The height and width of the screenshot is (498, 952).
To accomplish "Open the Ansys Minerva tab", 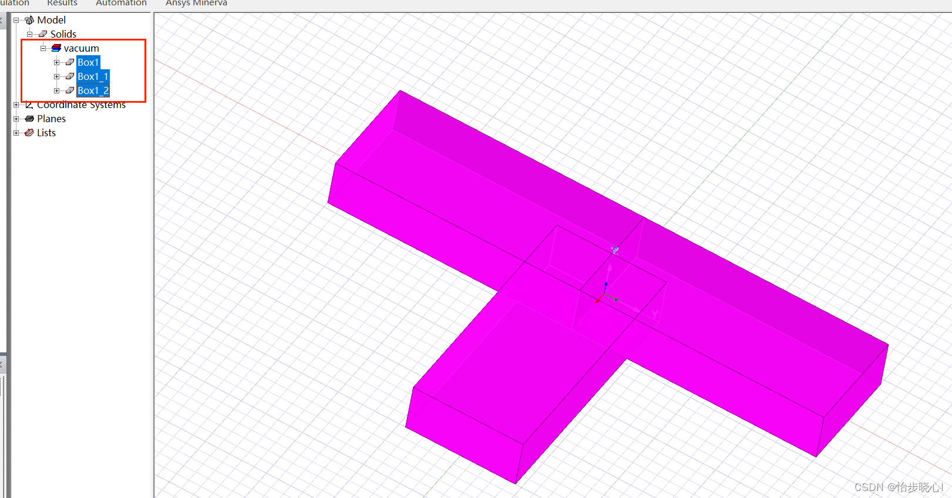I will [x=196, y=3].
